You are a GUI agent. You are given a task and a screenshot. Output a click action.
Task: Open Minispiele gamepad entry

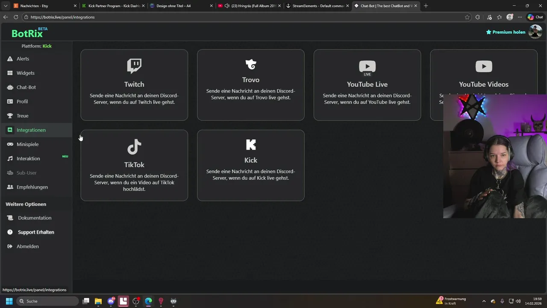[36, 144]
